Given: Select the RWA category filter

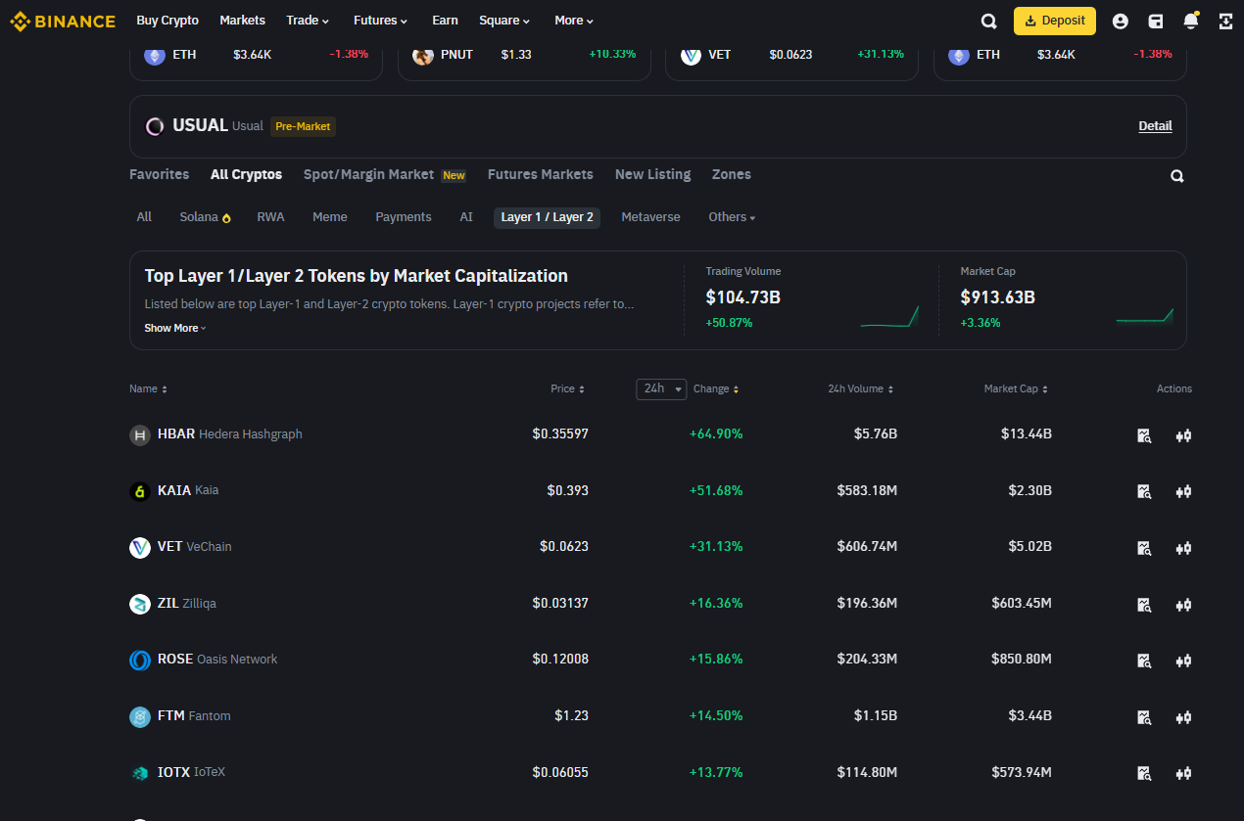Looking at the screenshot, I should (x=271, y=217).
